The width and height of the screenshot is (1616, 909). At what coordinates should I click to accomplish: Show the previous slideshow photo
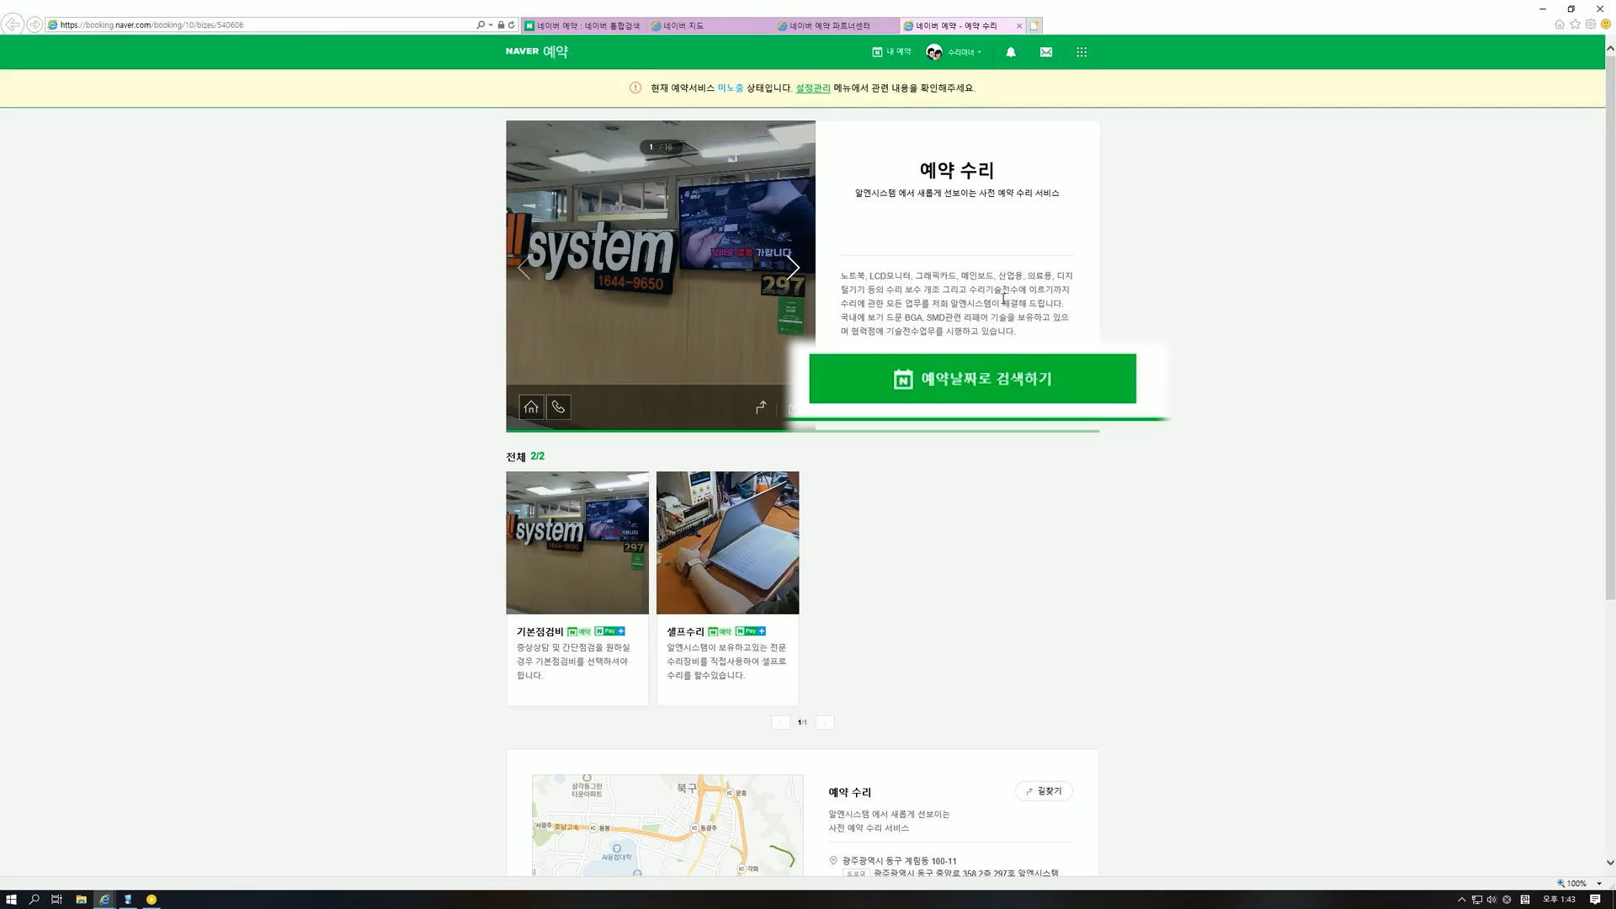(x=524, y=268)
